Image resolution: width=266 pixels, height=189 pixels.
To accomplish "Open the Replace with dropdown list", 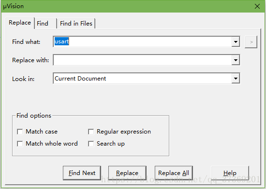I will click(236, 60).
